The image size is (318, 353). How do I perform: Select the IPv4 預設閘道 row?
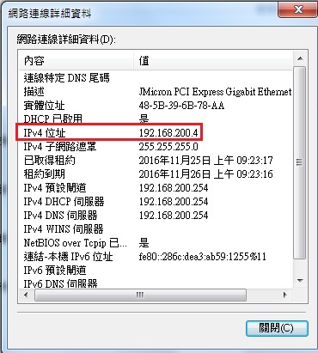point(156,188)
